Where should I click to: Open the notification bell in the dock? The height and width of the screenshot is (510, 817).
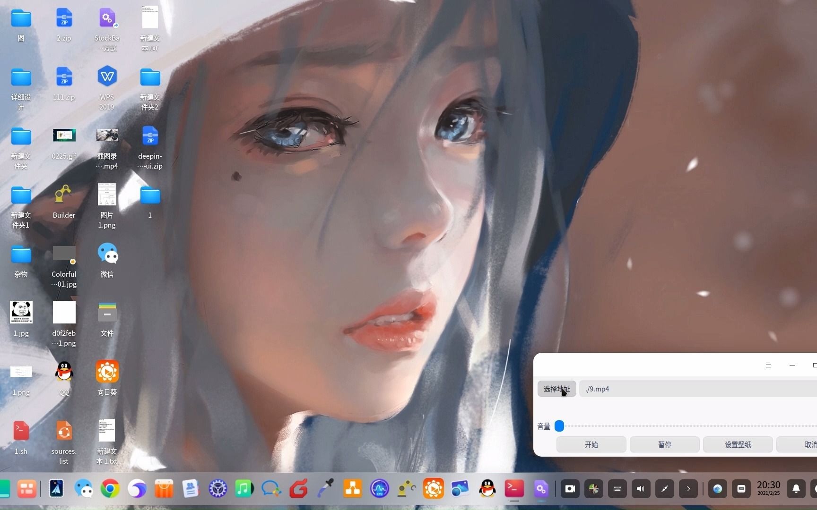pyautogui.click(x=796, y=489)
